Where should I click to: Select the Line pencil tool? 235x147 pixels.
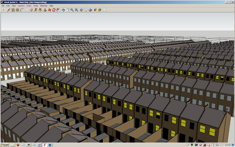(x=8, y=10)
